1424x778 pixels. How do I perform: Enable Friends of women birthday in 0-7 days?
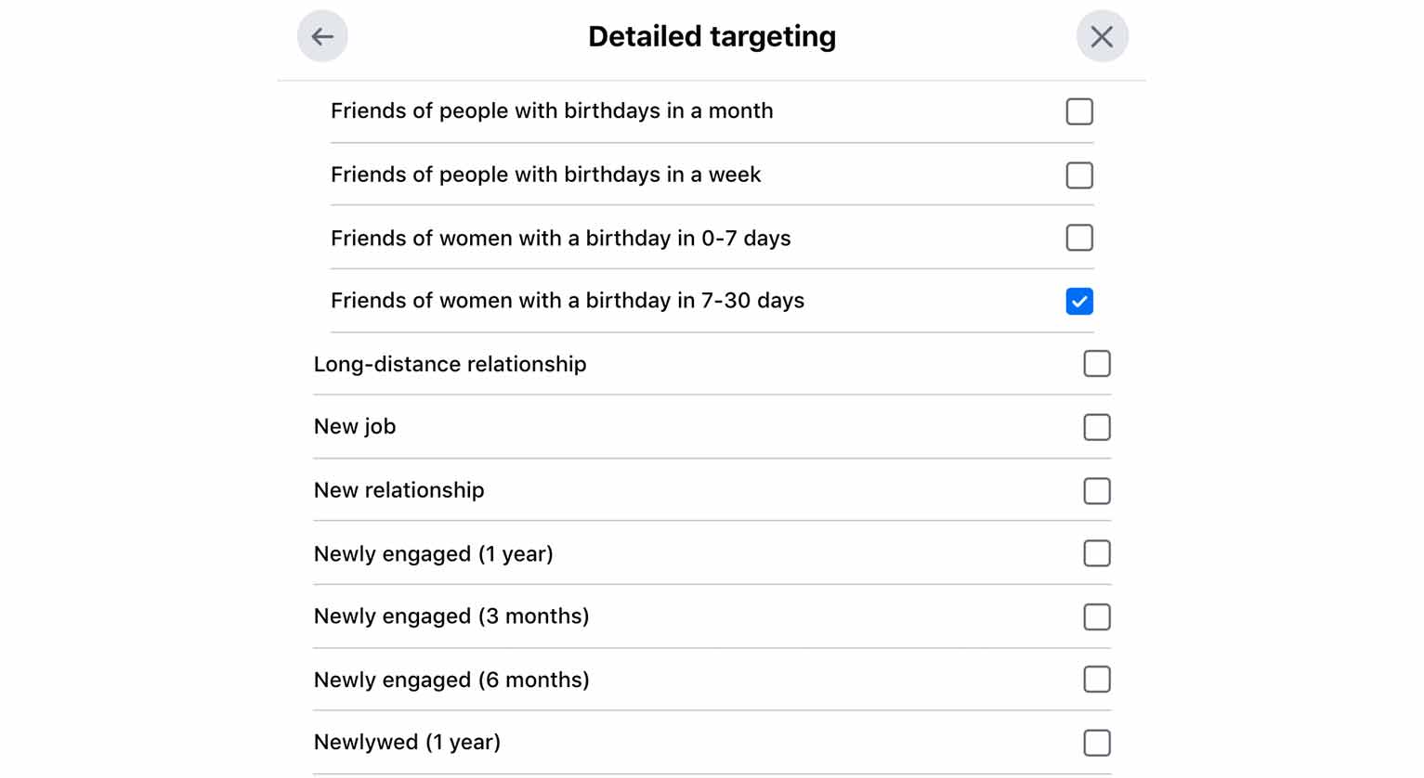point(1079,238)
